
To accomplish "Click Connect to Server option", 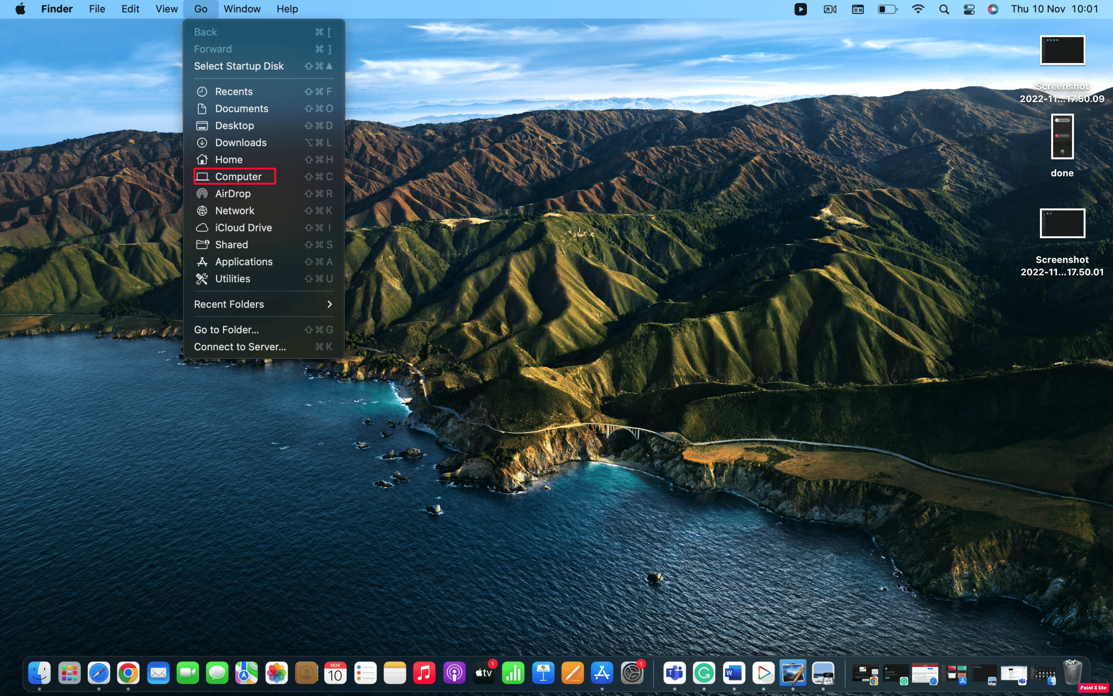I will [x=239, y=346].
